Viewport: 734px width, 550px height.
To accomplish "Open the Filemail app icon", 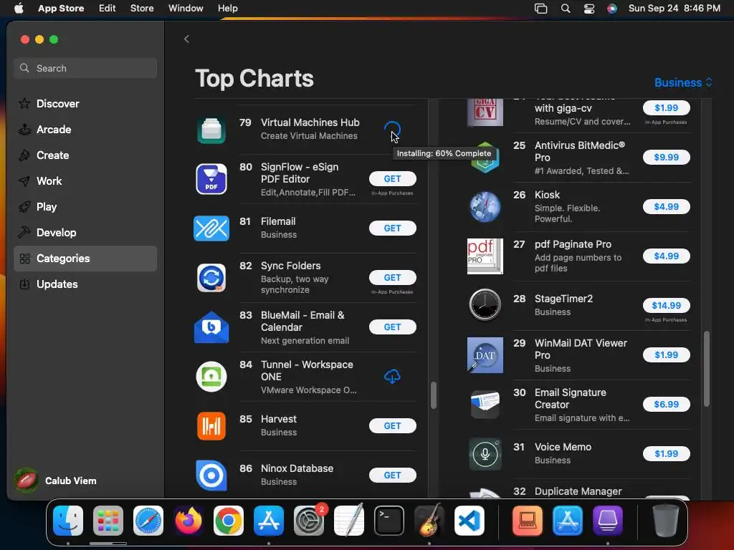I will pyautogui.click(x=211, y=228).
